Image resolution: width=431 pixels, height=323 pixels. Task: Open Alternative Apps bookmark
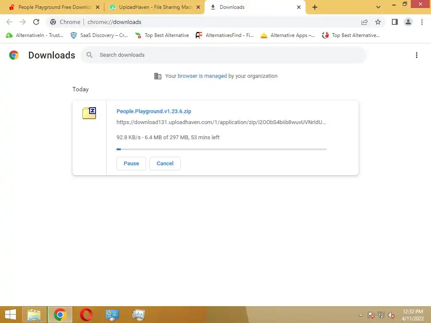tap(288, 35)
